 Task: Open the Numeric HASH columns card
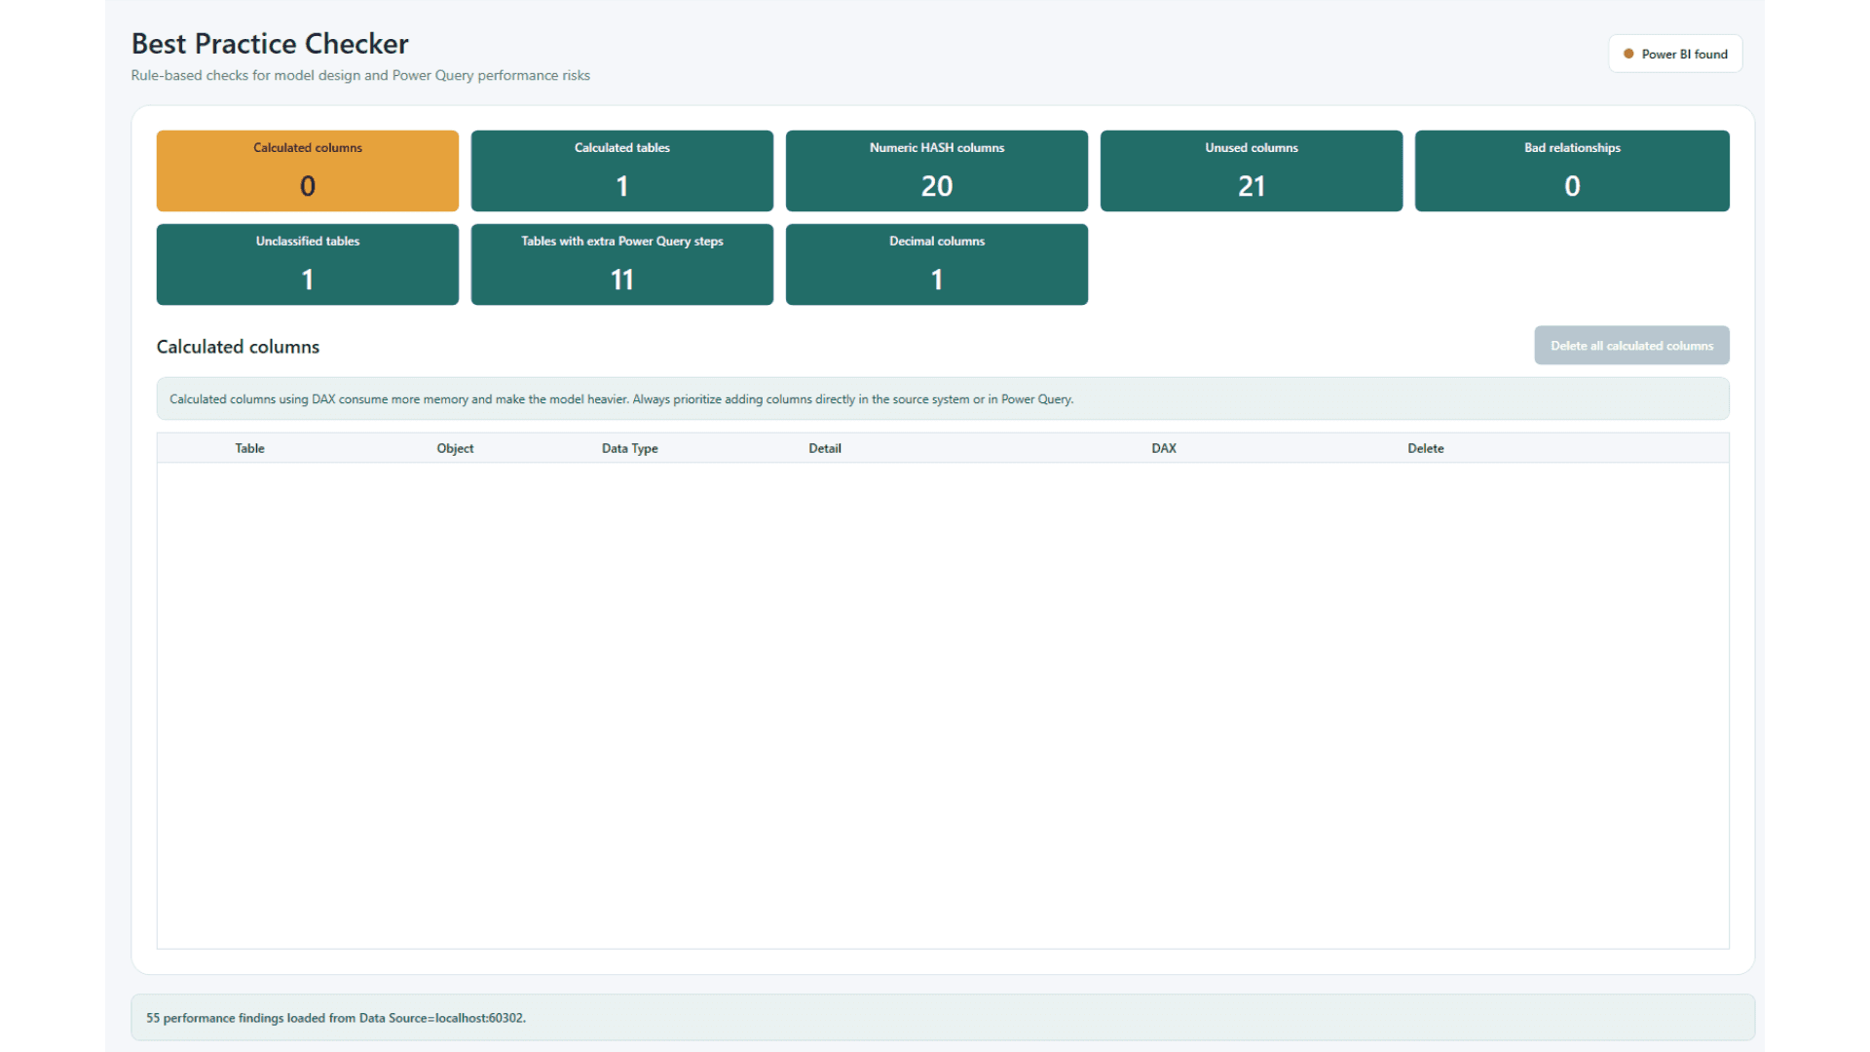[936, 170]
